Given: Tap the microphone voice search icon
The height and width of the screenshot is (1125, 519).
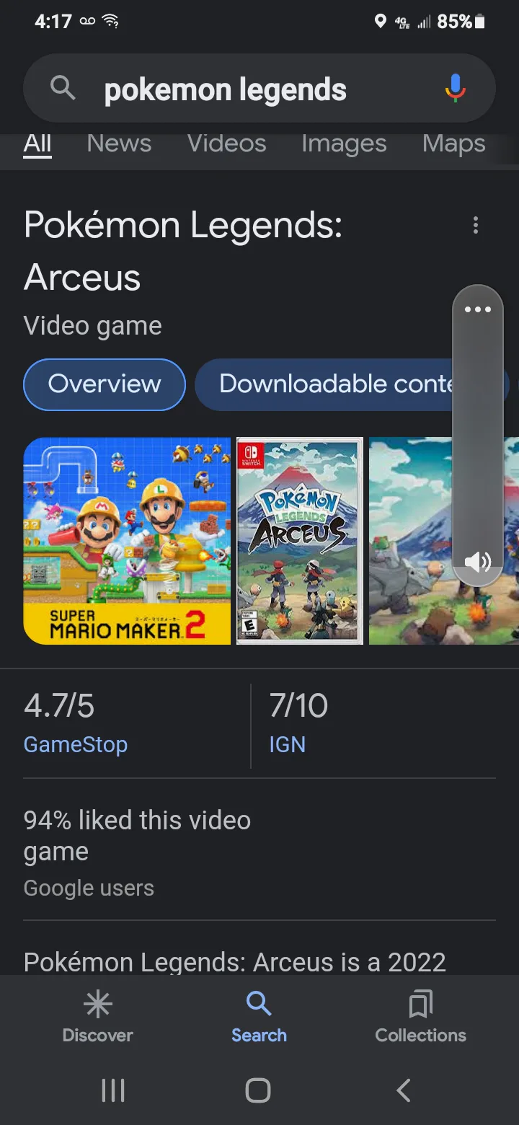Looking at the screenshot, I should [x=455, y=88].
